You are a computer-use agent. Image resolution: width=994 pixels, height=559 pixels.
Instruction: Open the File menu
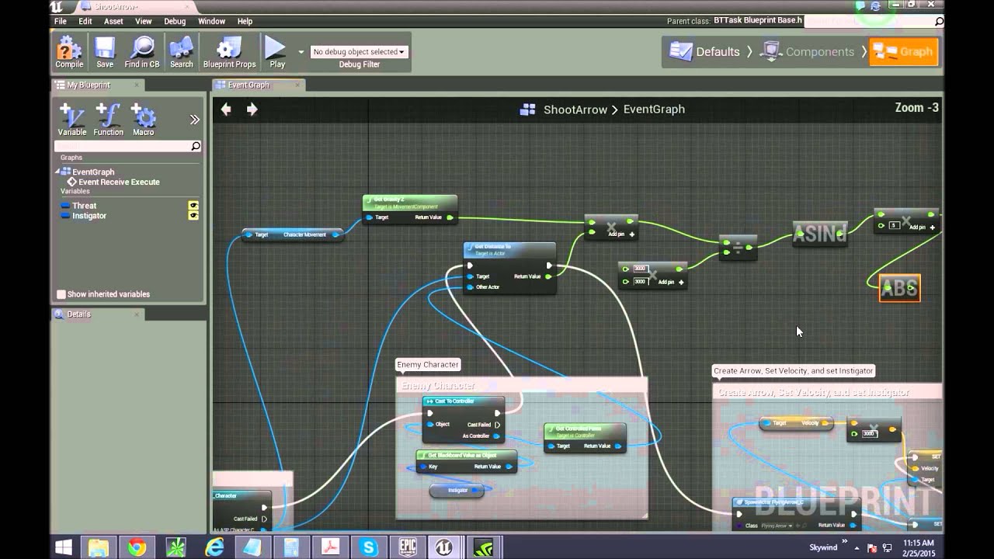click(61, 21)
